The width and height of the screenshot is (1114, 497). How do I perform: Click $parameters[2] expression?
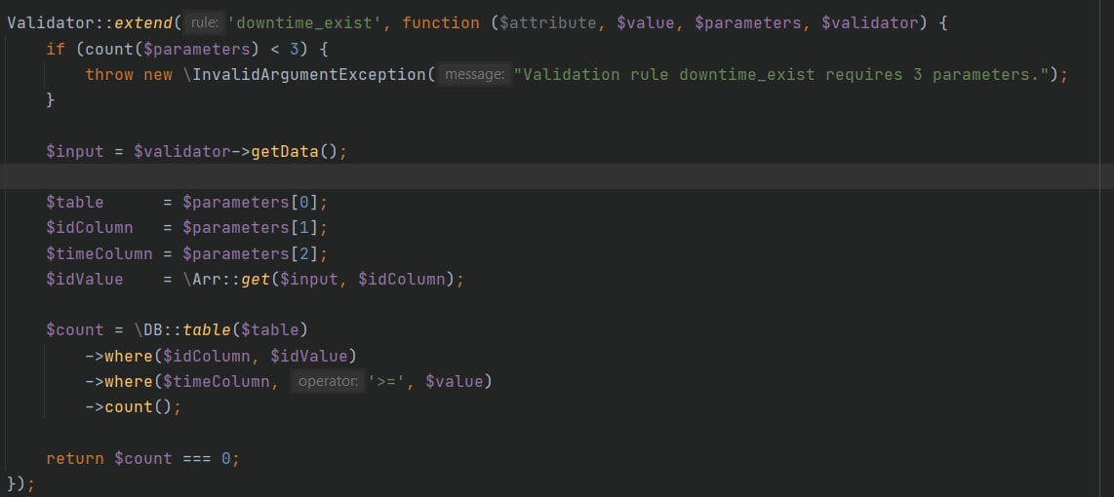[x=250, y=253]
